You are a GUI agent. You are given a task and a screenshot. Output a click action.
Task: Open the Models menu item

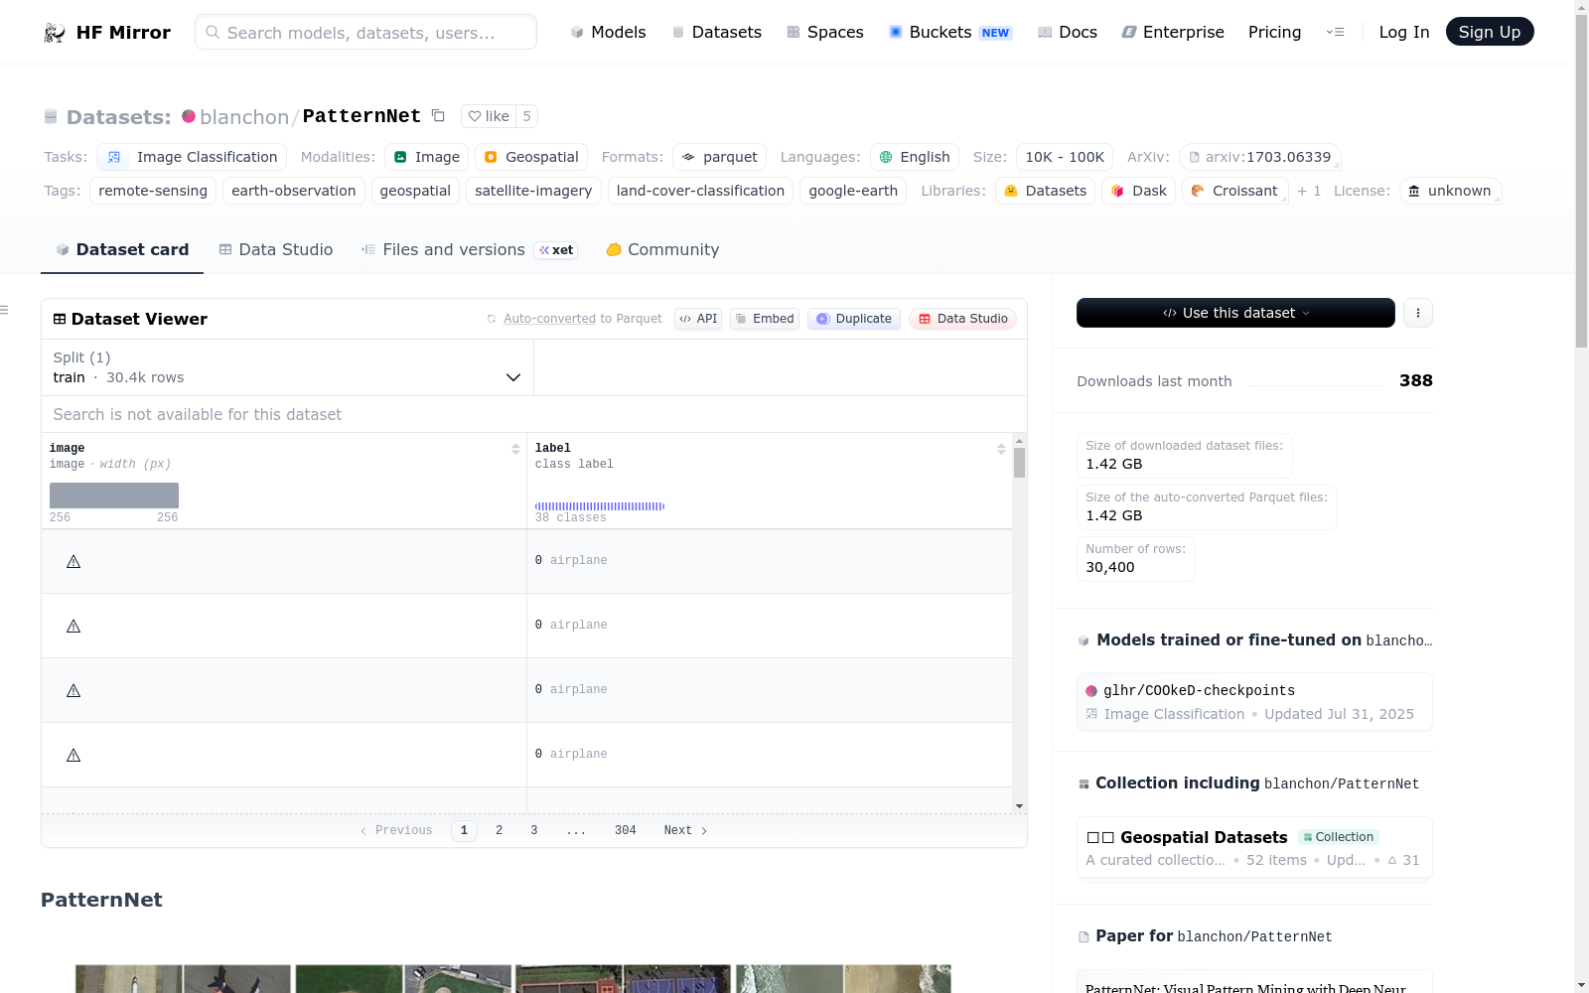click(608, 32)
